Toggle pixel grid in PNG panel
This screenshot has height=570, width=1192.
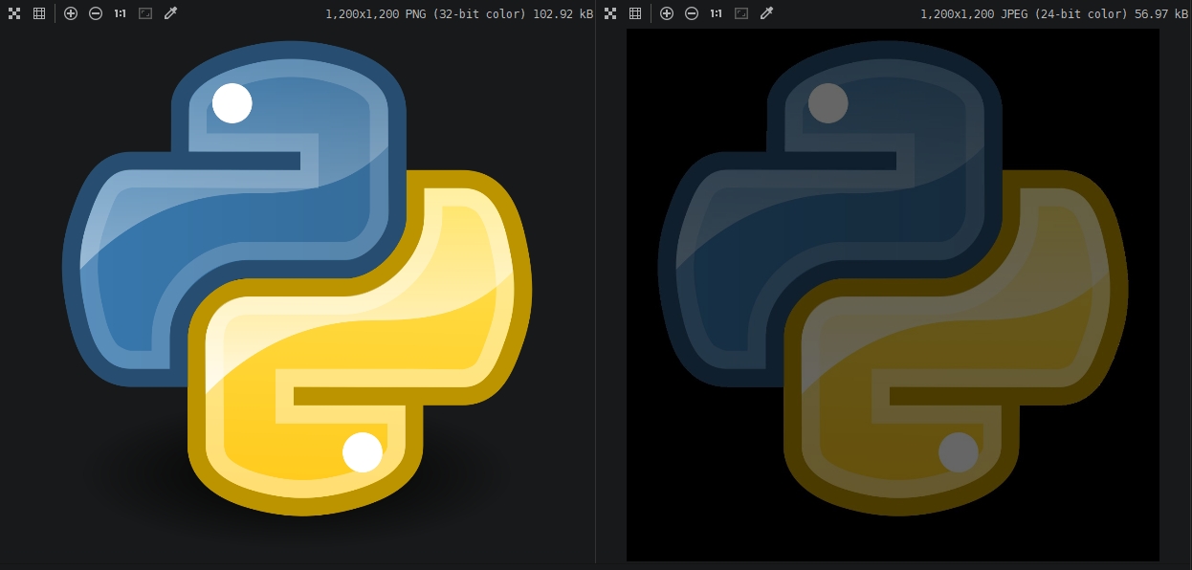click(x=39, y=13)
